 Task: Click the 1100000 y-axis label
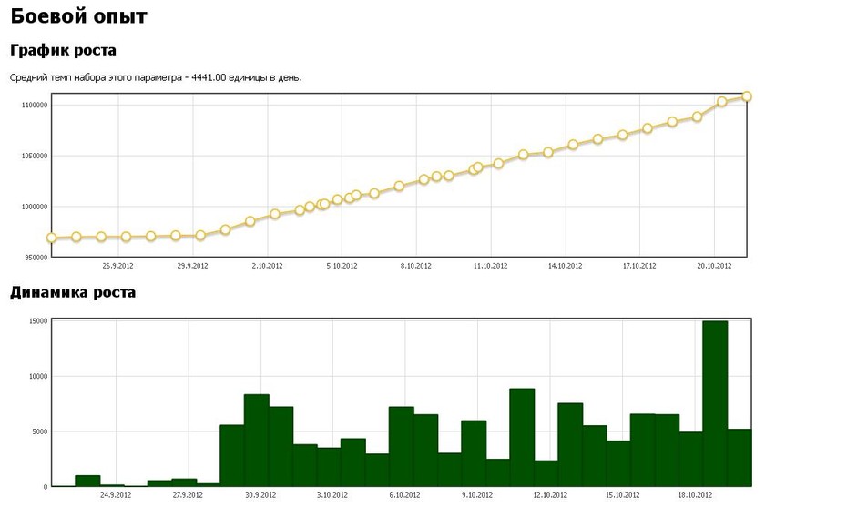(35, 106)
